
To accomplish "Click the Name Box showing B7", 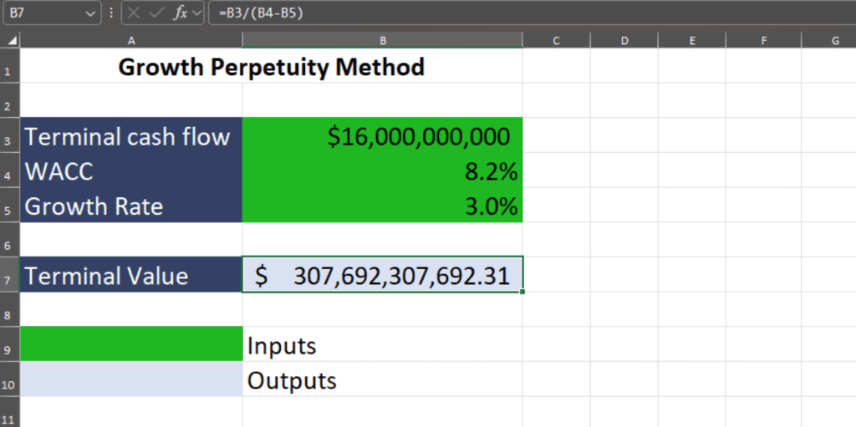I will pos(42,13).
